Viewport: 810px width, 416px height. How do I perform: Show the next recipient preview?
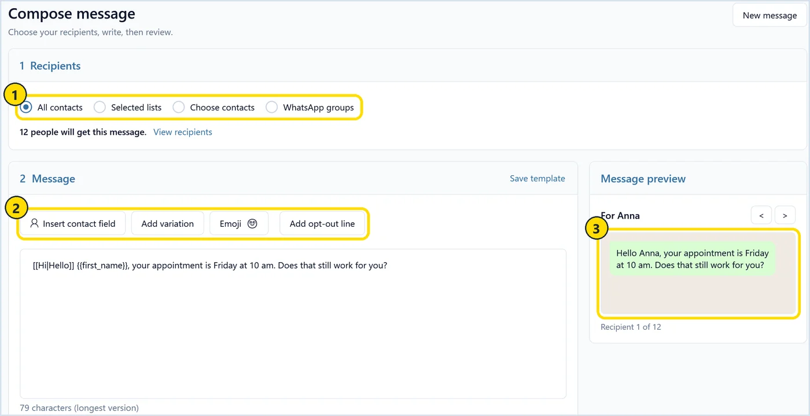pos(785,215)
